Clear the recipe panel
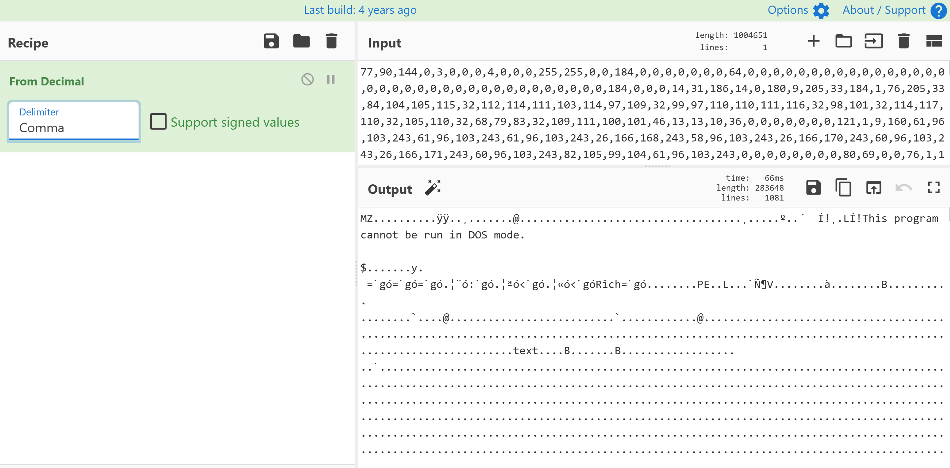 (x=331, y=41)
